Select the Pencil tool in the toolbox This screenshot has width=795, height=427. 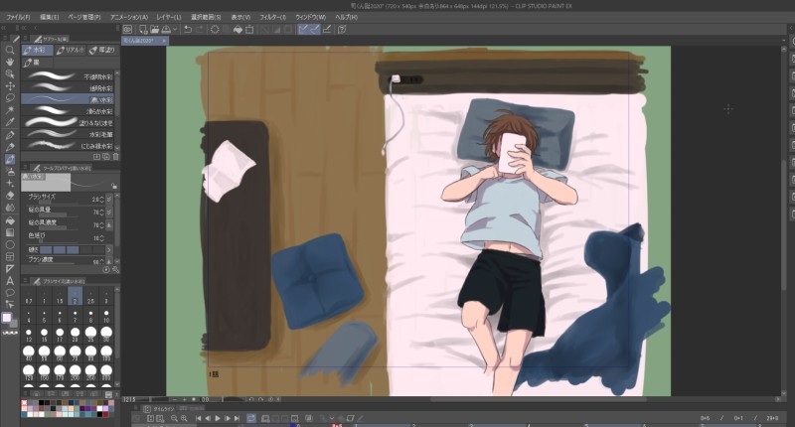click(10, 147)
